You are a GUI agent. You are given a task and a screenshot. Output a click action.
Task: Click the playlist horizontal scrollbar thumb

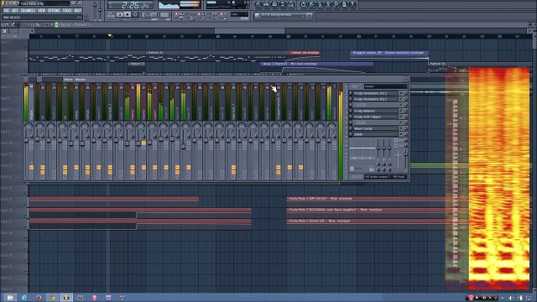pos(250,31)
